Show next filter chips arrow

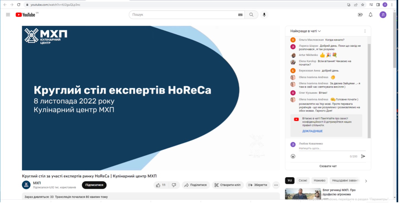point(366,181)
